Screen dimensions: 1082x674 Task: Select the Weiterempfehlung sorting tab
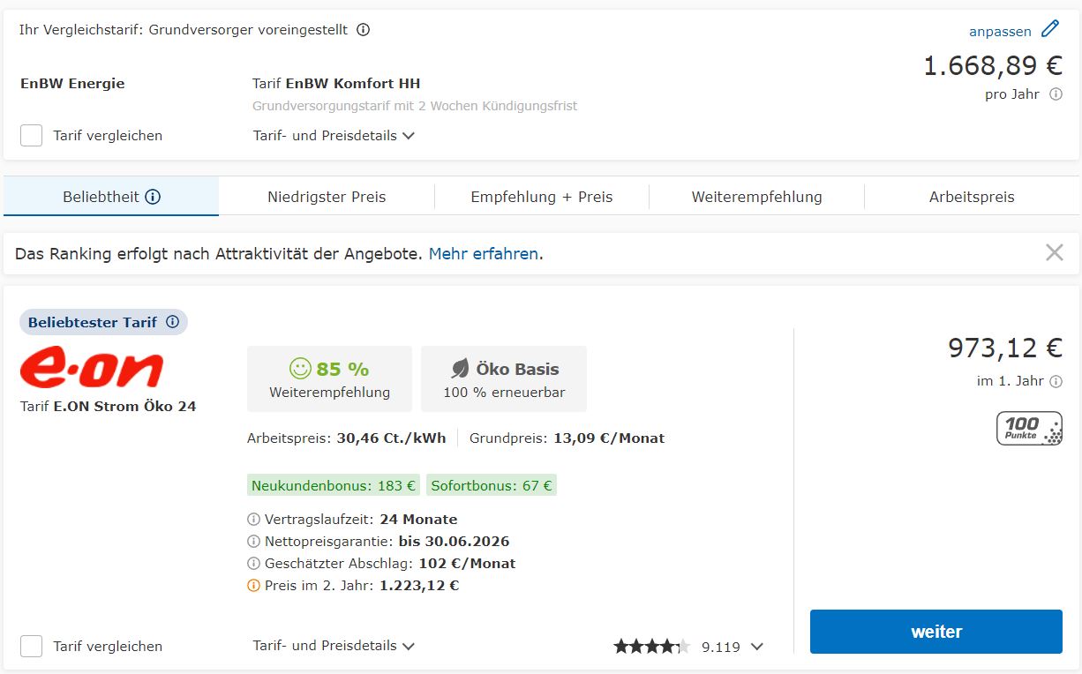pos(756,197)
